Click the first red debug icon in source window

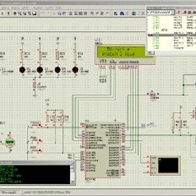tap(178, 12)
